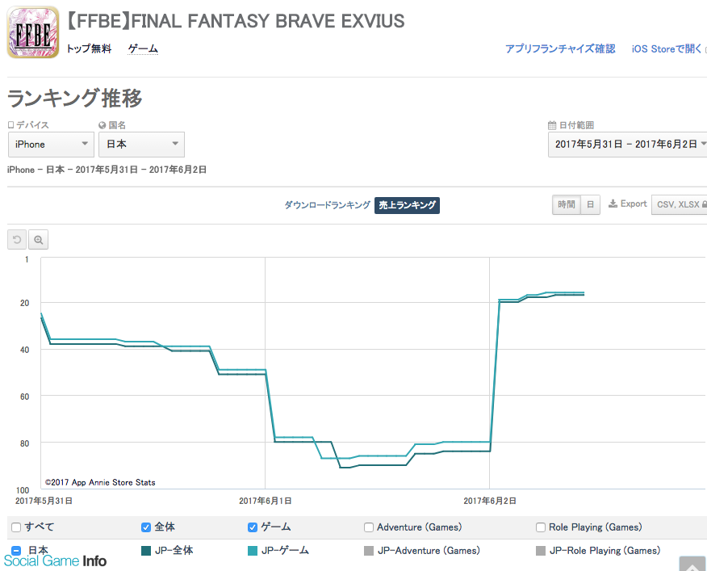Click the JP-Role Playing (Games) gray swatch
The width and height of the screenshot is (707, 571).
coord(541,551)
